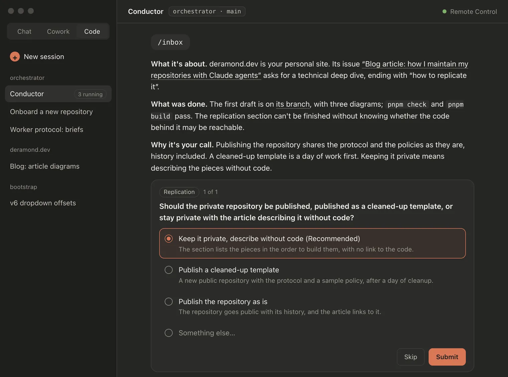Click the orange plus New session icon
Image resolution: width=508 pixels, height=377 pixels.
point(15,57)
